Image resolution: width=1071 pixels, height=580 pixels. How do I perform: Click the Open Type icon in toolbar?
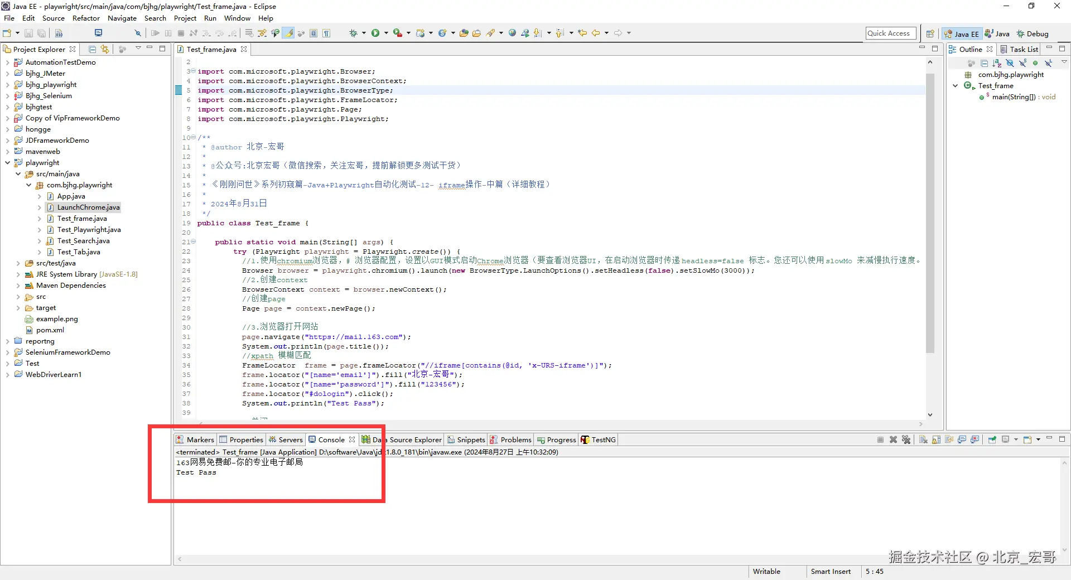464,33
